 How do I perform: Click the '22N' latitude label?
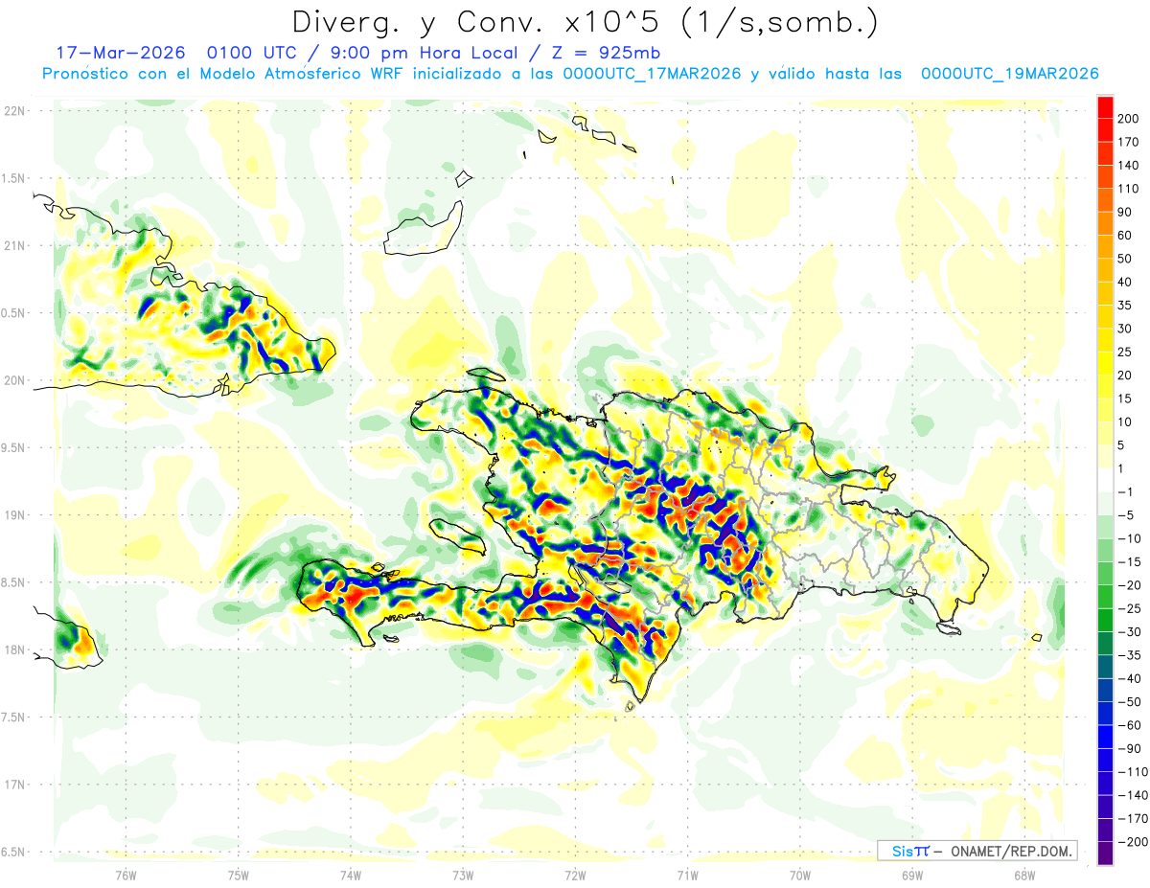pyautogui.click(x=13, y=111)
